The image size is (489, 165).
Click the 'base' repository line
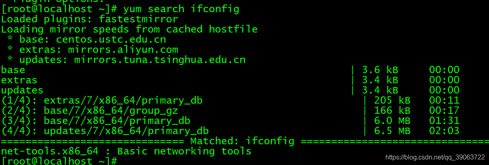point(230,70)
